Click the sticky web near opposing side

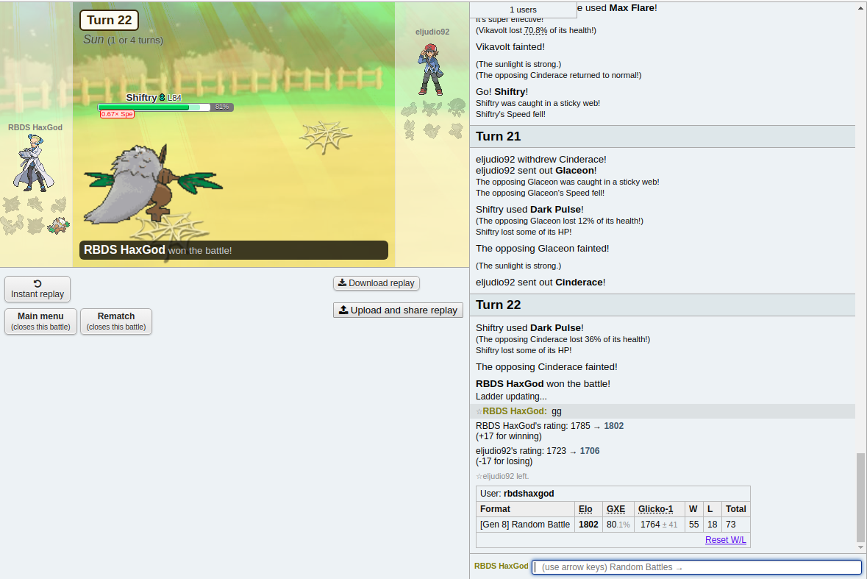(325, 137)
